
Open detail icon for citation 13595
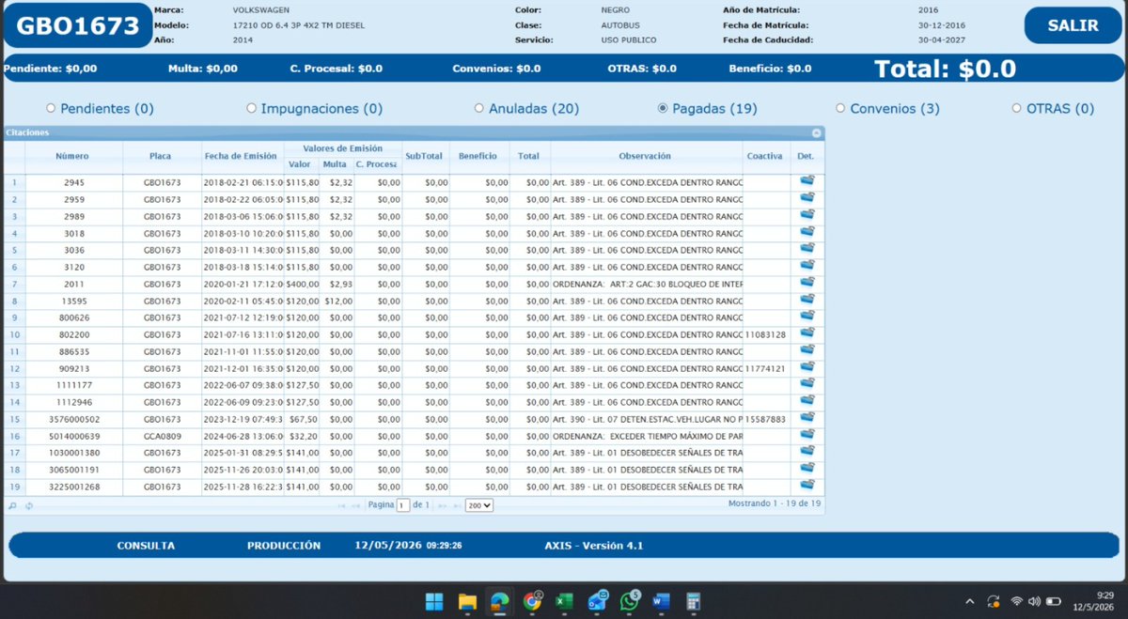click(807, 300)
